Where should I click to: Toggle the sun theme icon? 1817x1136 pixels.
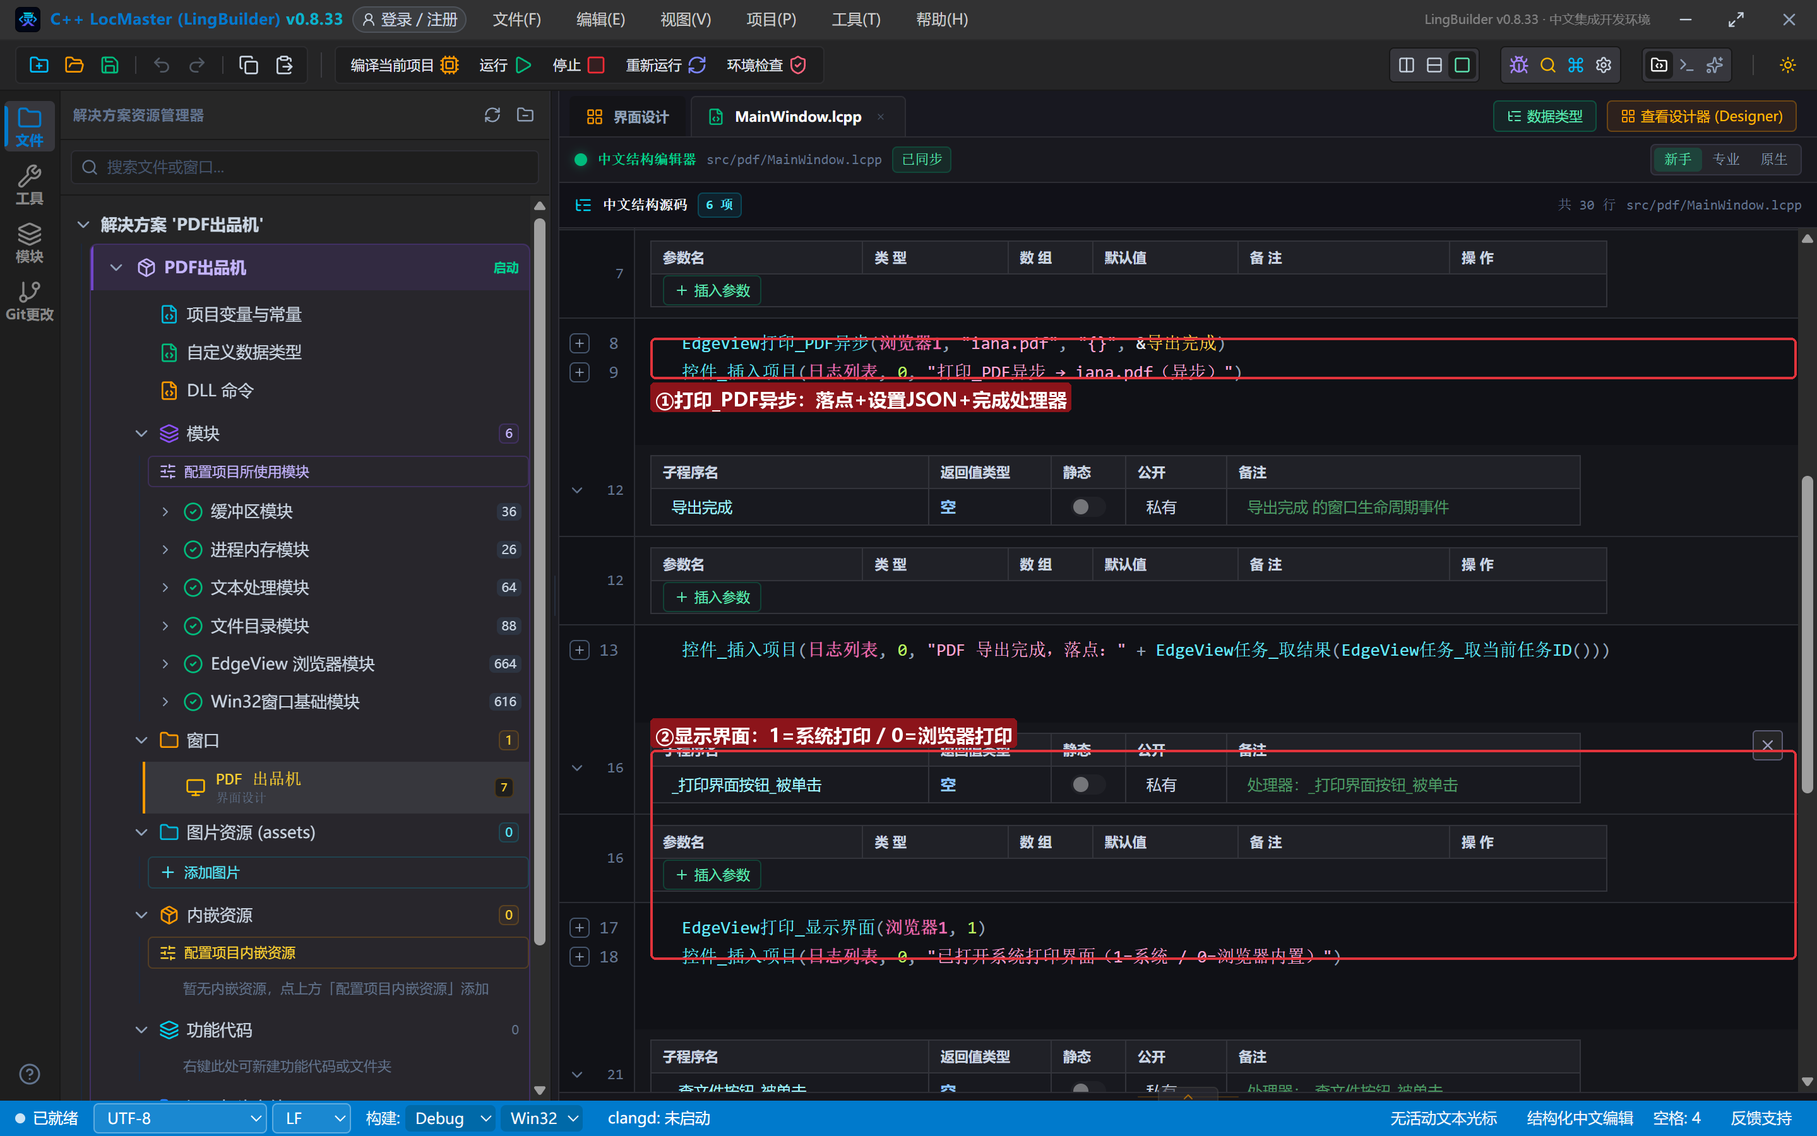click(1788, 66)
